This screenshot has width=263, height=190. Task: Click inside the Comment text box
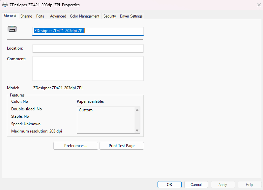(88, 68)
